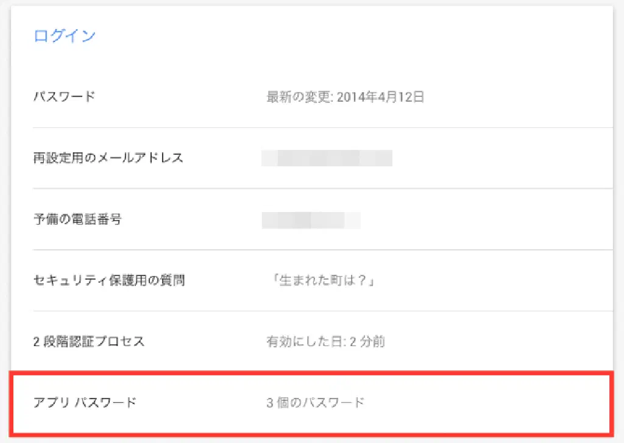Click the 3 個のパスワード count text
624x443 pixels.
tap(315, 402)
